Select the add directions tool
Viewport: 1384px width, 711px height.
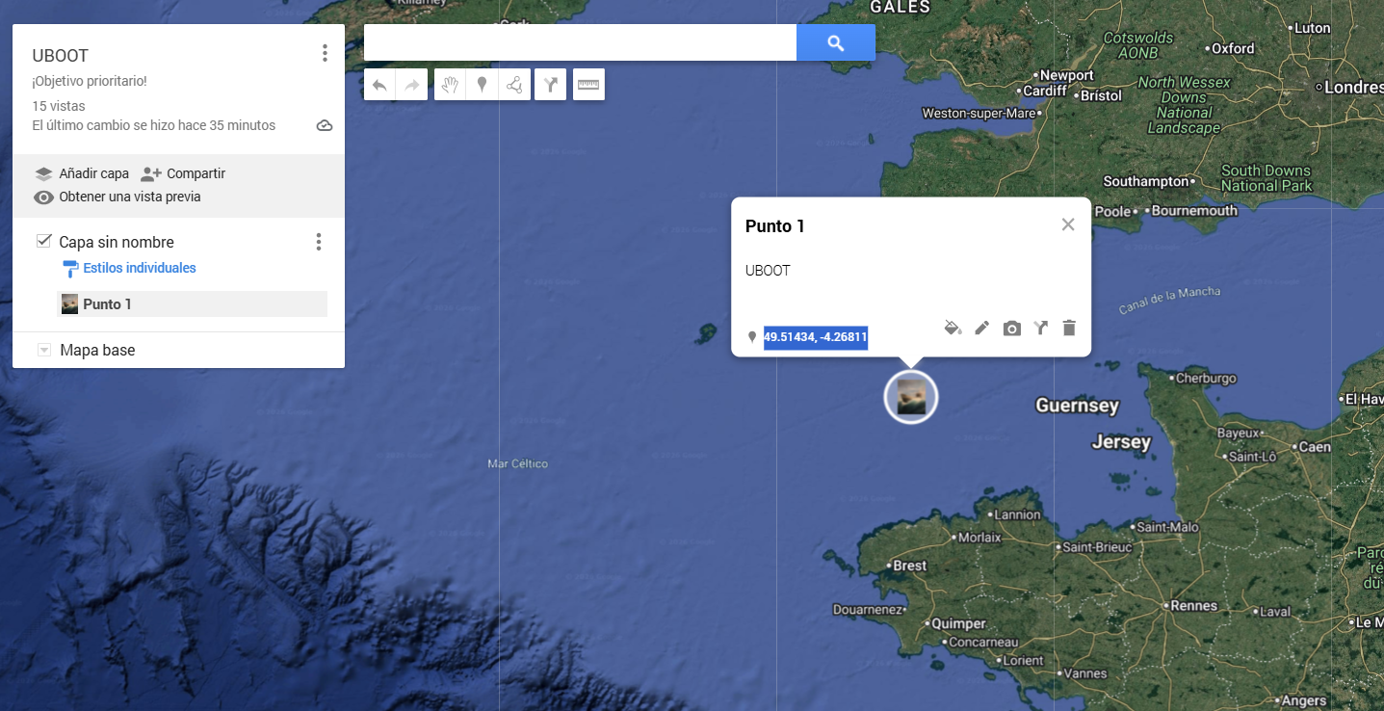click(550, 85)
